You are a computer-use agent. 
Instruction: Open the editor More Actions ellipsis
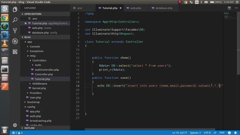click(x=236, y=8)
